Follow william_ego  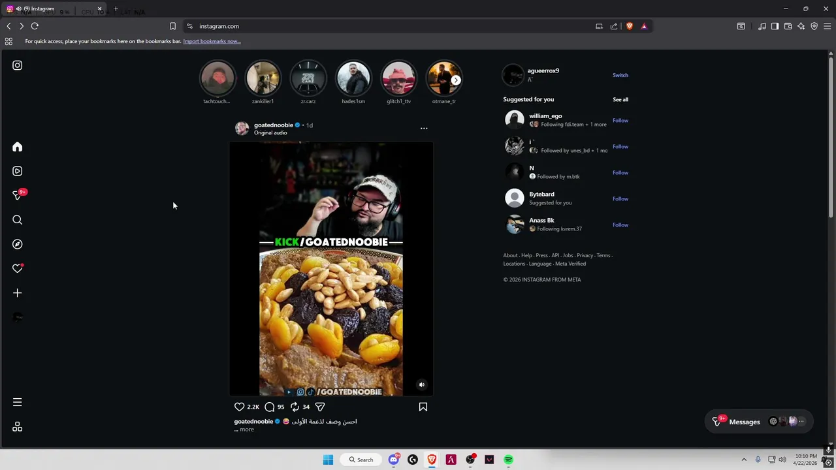[620, 121]
